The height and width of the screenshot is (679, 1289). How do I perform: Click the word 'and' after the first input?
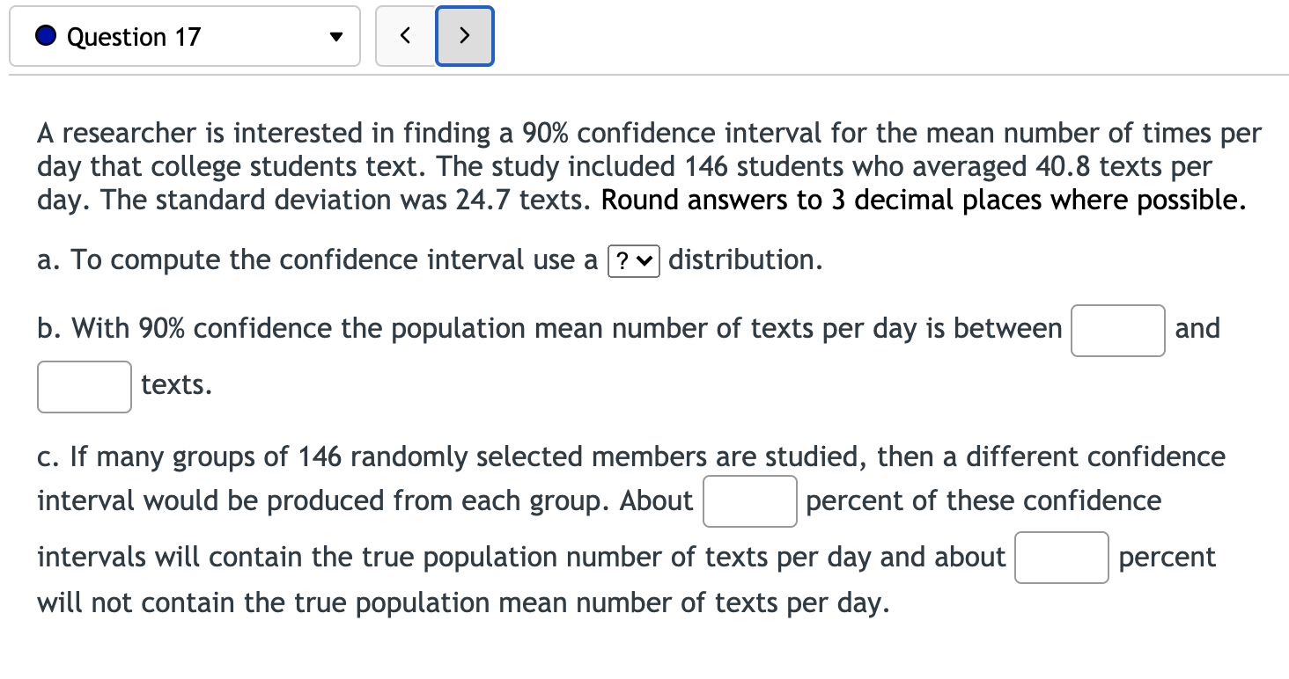click(x=1197, y=329)
